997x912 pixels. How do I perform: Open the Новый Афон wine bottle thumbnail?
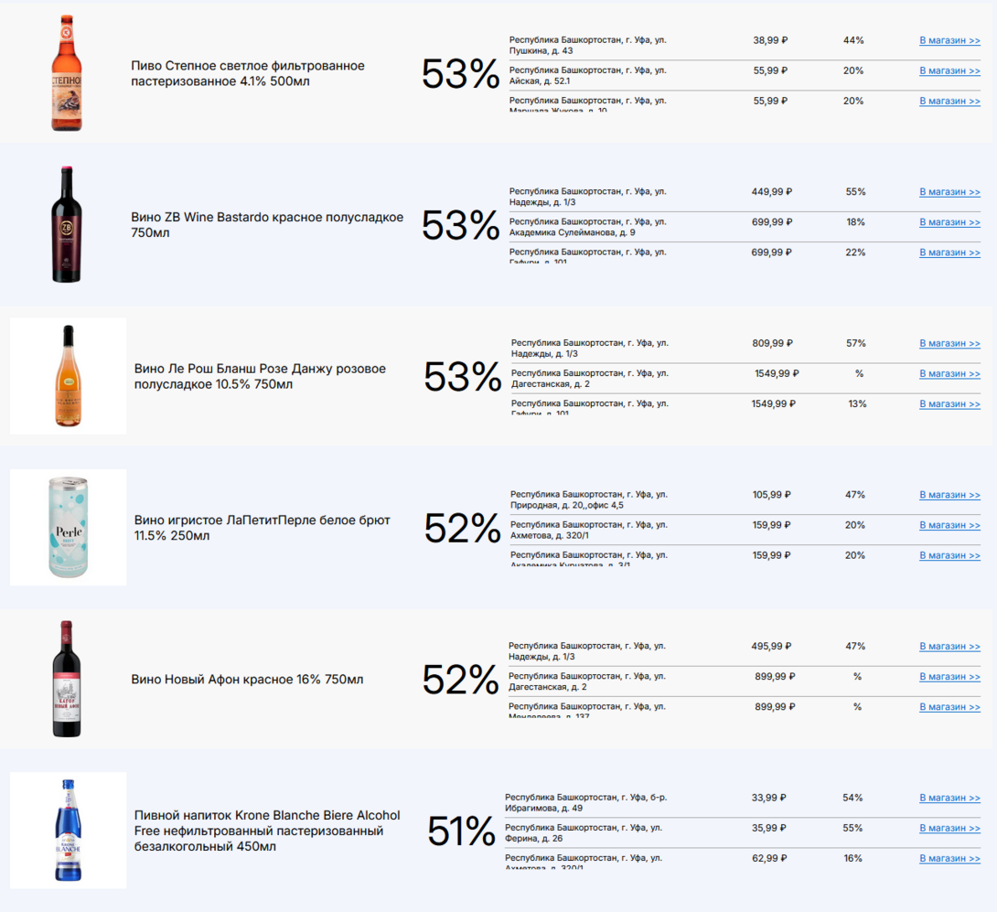[67, 679]
